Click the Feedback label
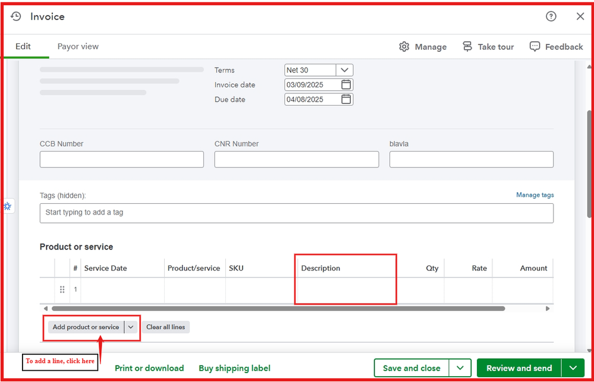This screenshot has height=382, width=594. 564,47
